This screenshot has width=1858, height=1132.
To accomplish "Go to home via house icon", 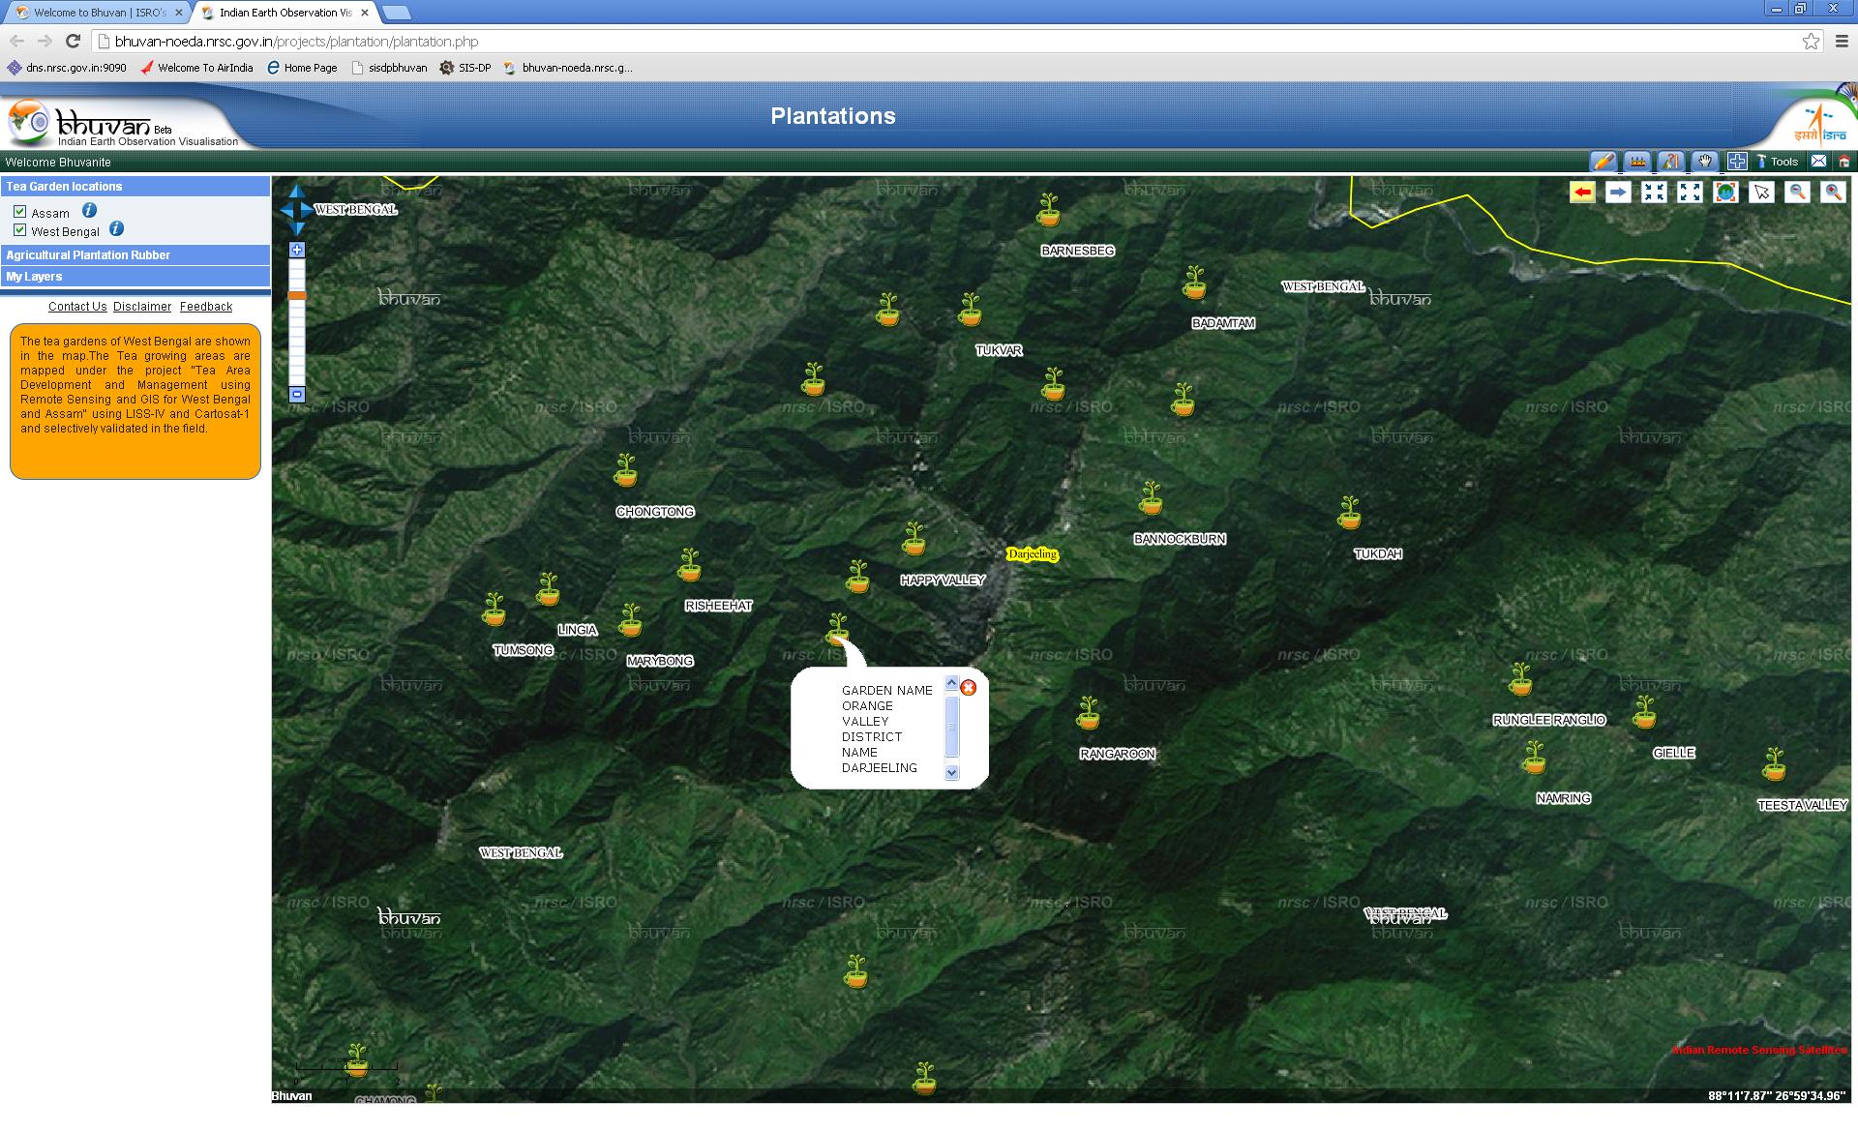I will click(x=1844, y=162).
